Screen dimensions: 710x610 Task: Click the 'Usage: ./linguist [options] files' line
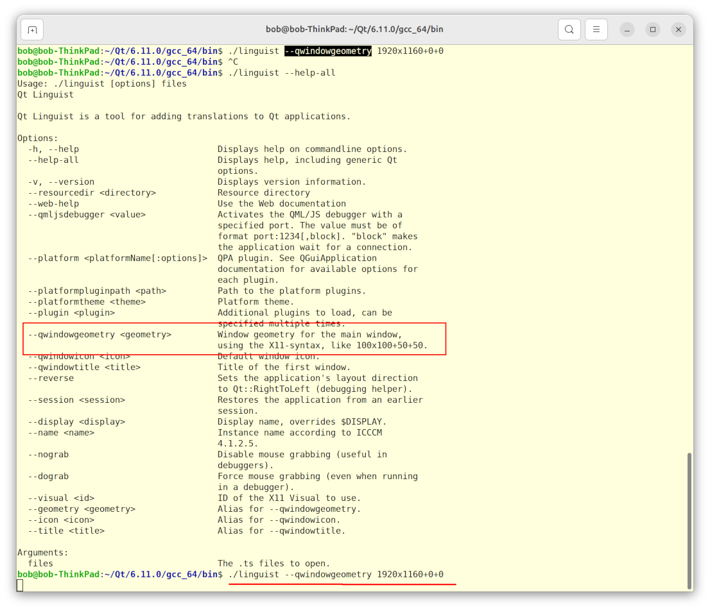click(x=102, y=84)
